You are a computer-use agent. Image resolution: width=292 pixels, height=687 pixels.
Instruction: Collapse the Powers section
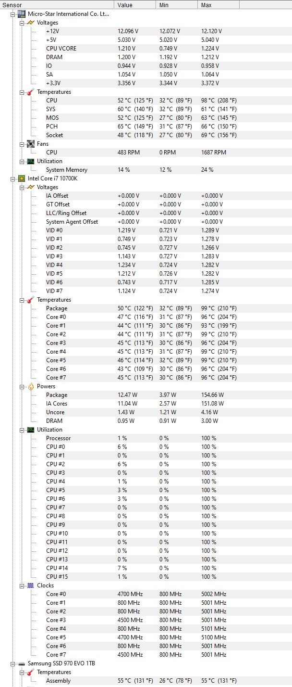22,386
